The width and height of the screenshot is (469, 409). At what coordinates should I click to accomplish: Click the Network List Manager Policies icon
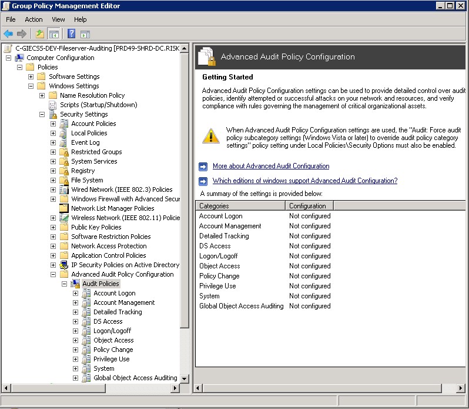pos(64,208)
